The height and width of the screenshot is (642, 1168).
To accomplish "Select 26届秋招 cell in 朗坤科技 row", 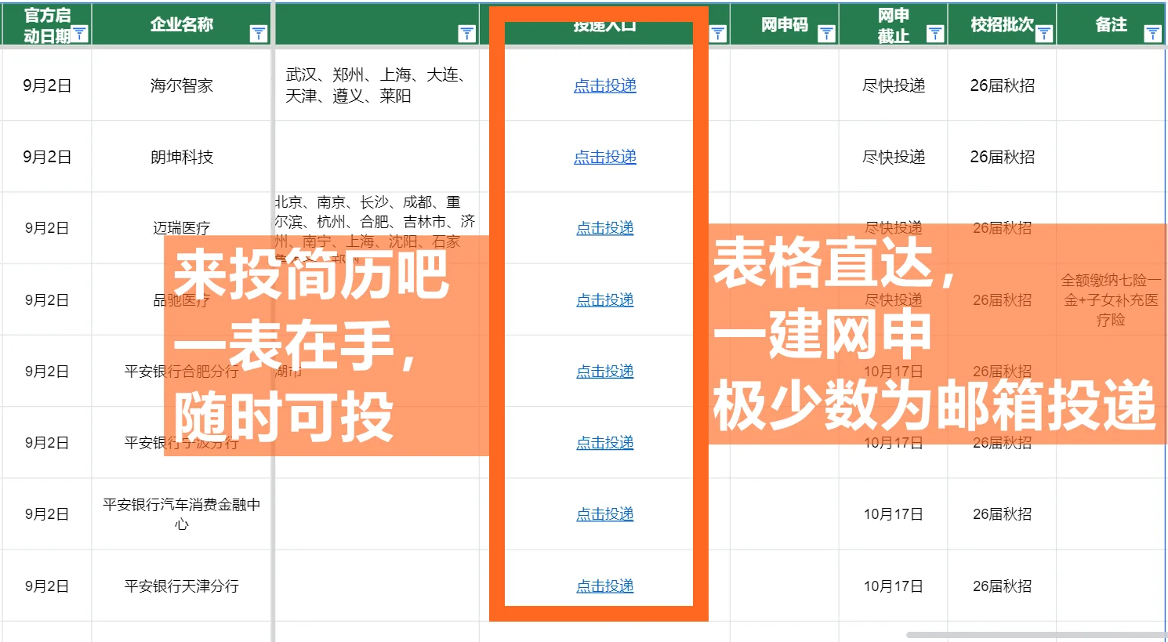I will click(1003, 157).
